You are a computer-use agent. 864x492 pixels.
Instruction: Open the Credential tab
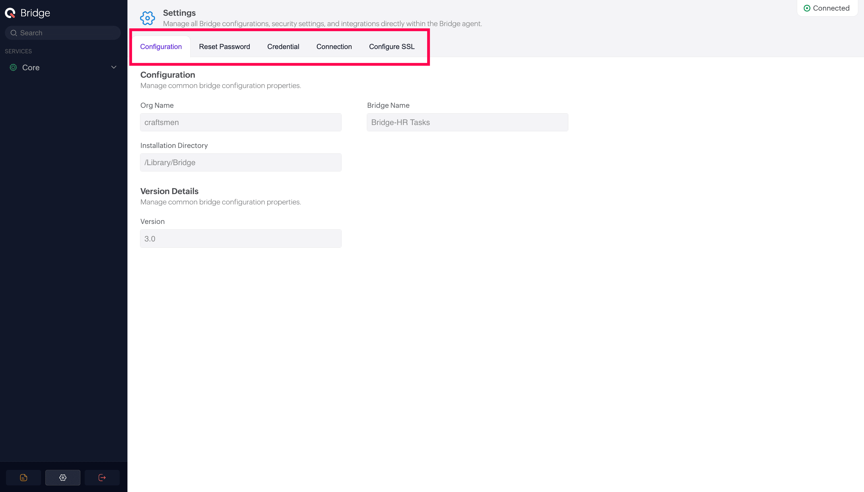coord(283,47)
